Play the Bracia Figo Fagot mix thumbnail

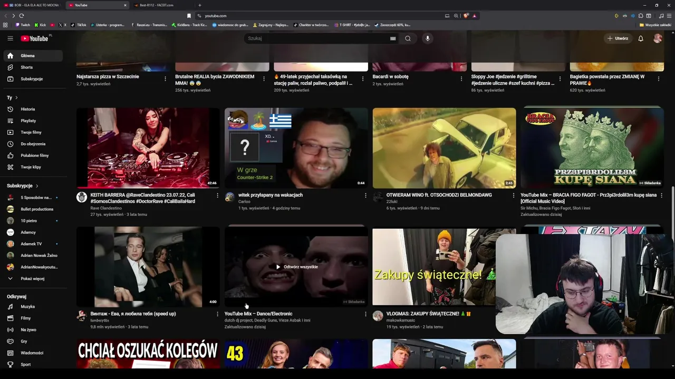(x=592, y=148)
